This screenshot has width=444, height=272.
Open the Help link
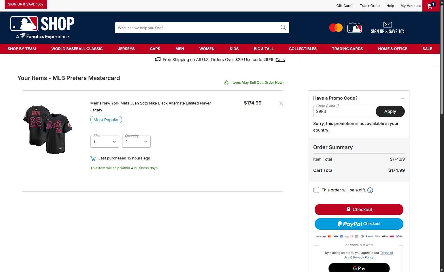[x=390, y=6]
